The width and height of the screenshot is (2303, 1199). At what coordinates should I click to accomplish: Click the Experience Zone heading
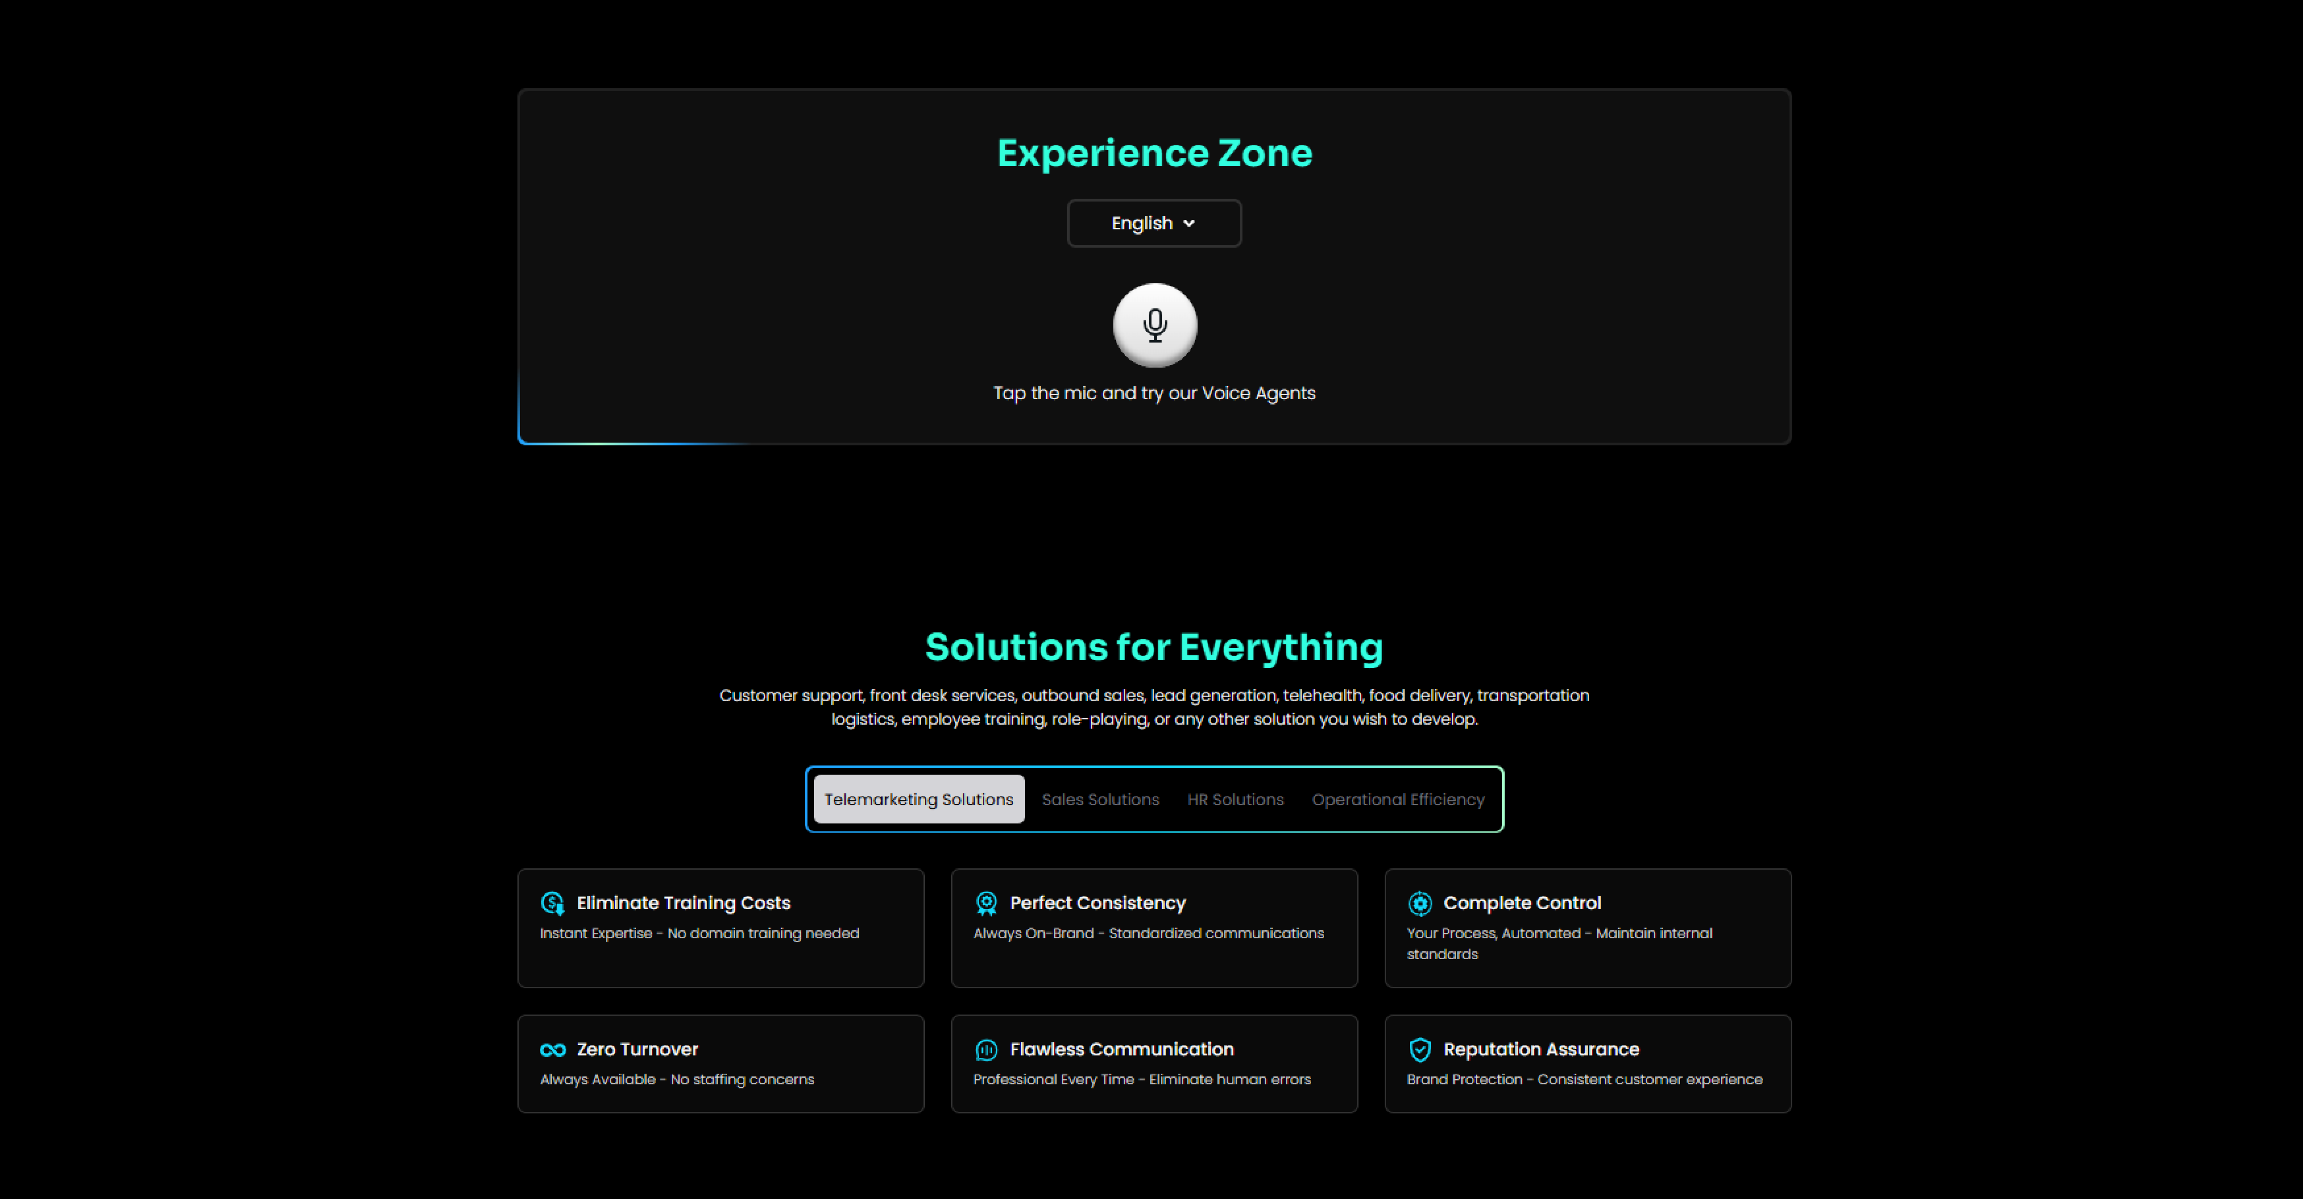click(1154, 153)
